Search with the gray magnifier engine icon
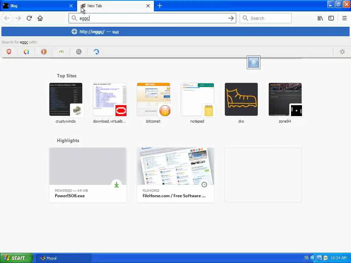Image resolution: width=351 pixels, height=263 pixels. tap(79, 52)
